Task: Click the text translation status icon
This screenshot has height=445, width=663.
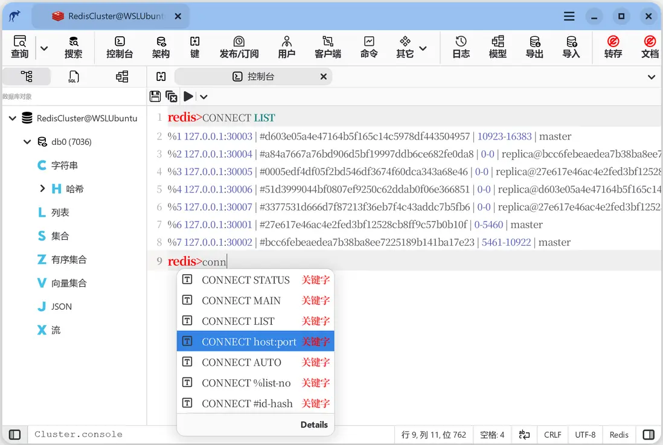Action: coord(524,435)
